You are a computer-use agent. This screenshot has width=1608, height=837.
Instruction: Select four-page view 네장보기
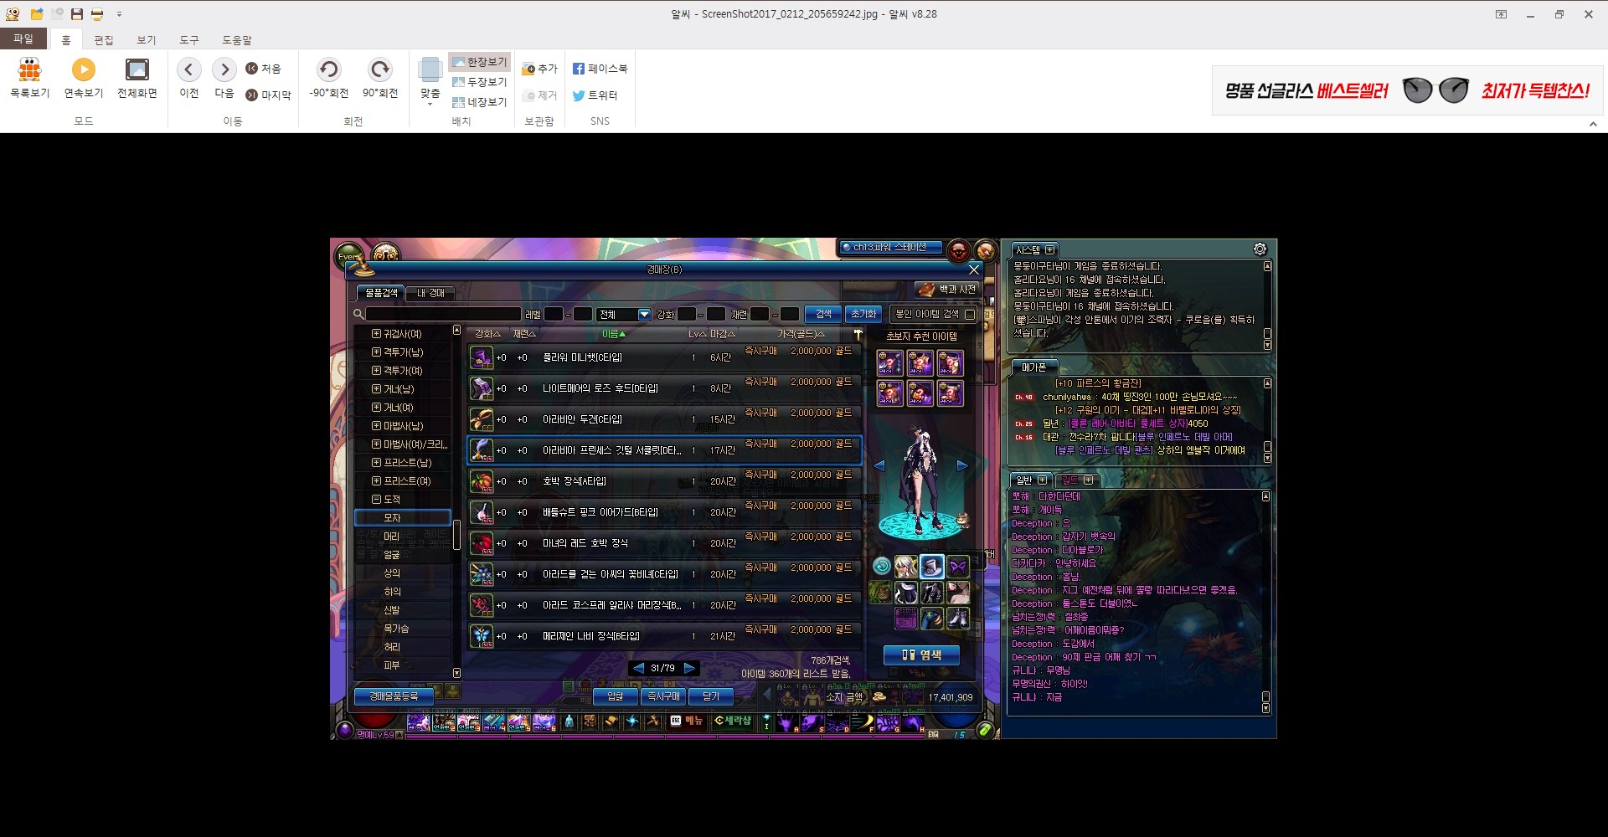(x=479, y=102)
